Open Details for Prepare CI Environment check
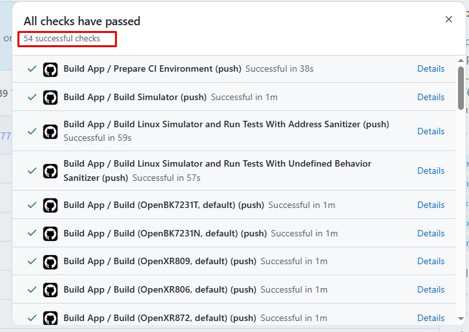469x332 pixels. [431, 69]
